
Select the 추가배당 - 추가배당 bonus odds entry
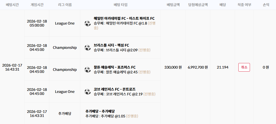point(100,111)
